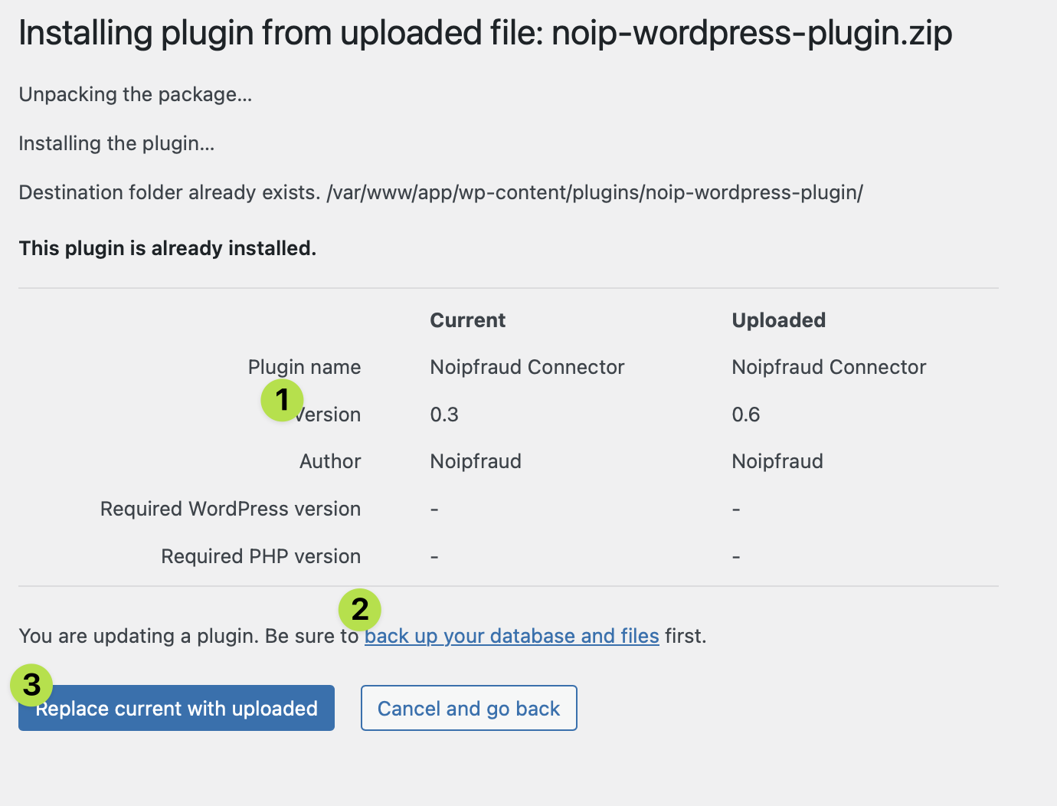Click uploaded version value 0.6
This screenshot has height=806, width=1057.
pos(746,414)
